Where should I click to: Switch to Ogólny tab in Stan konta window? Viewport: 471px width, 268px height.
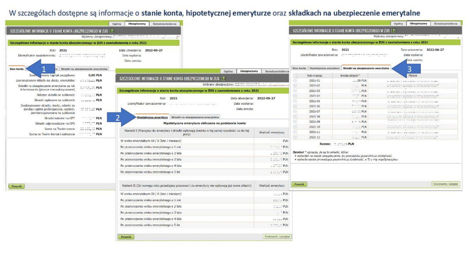point(117,24)
